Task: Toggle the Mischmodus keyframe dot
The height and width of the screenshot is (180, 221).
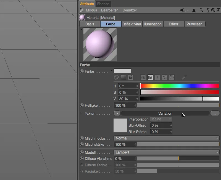Action: (82, 138)
